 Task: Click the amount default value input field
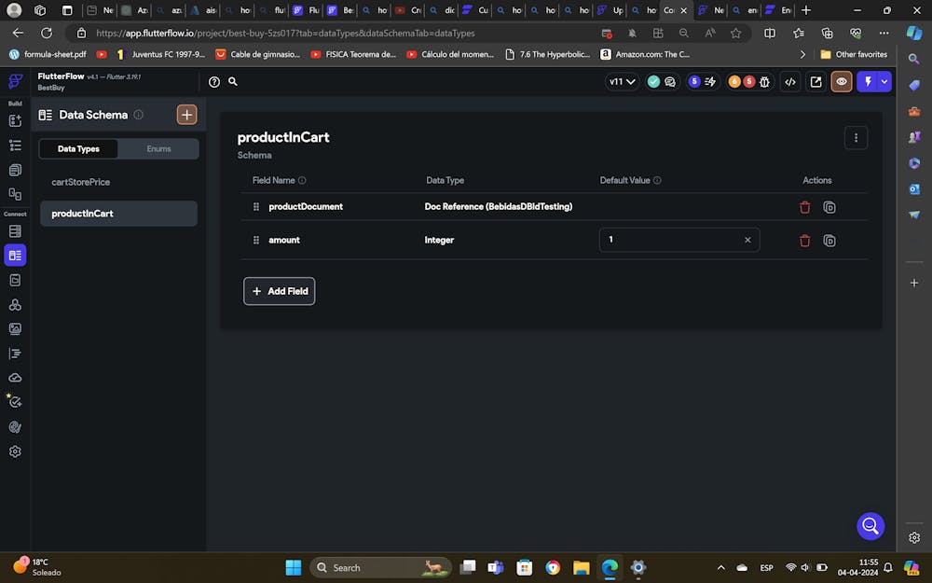click(678, 240)
